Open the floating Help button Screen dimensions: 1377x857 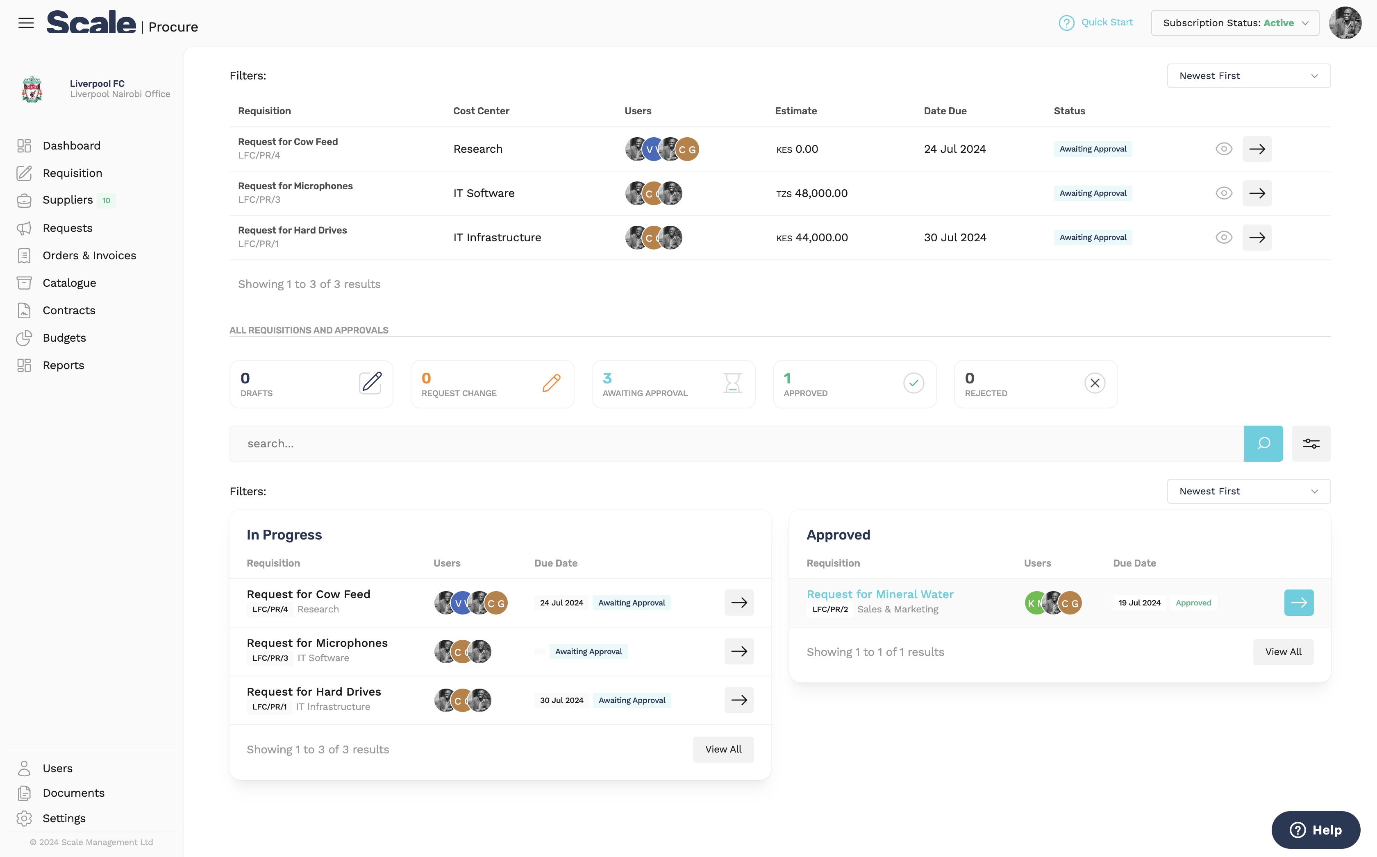click(x=1316, y=830)
